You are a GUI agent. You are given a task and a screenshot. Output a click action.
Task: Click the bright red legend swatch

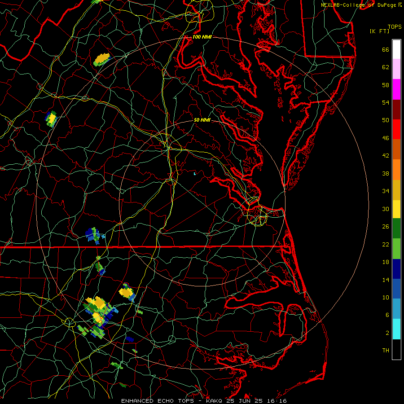click(x=396, y=129)
